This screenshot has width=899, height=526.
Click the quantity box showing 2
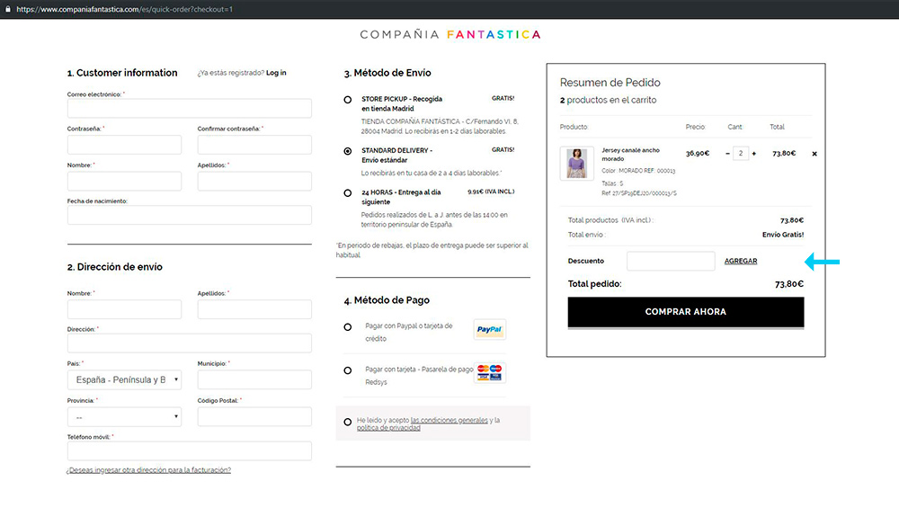coord(741,153)
